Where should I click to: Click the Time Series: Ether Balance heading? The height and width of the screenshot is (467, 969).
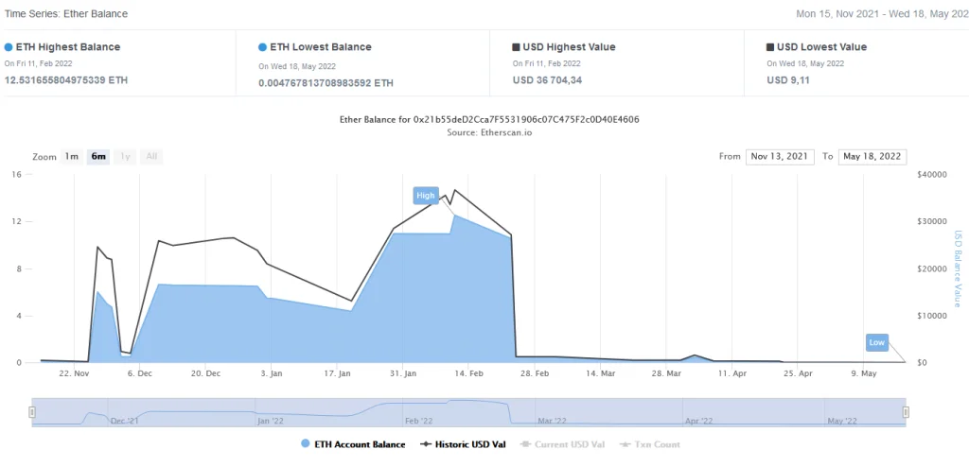point(66,13)
